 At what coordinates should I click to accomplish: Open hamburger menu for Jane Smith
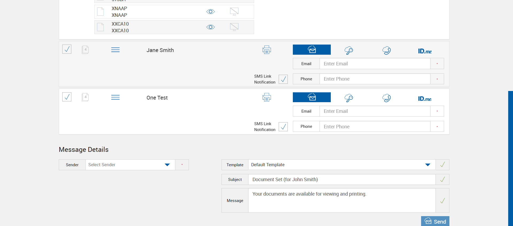[115, 50]
